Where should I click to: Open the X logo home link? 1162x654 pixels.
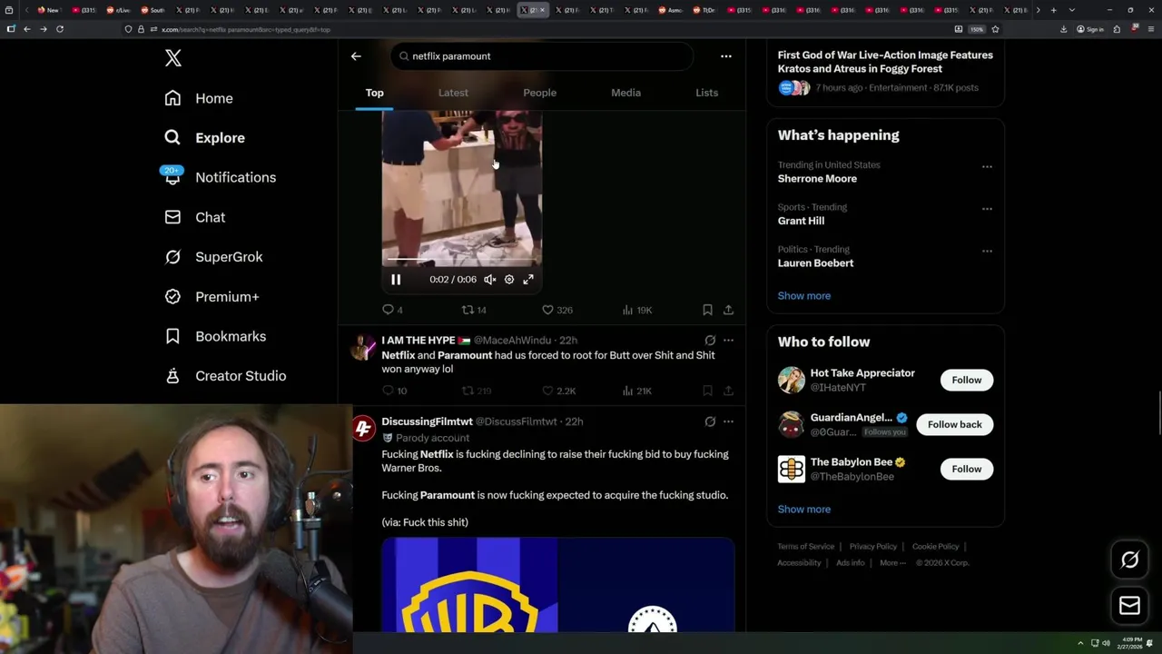pyautogui.click(x=173, y=58)
